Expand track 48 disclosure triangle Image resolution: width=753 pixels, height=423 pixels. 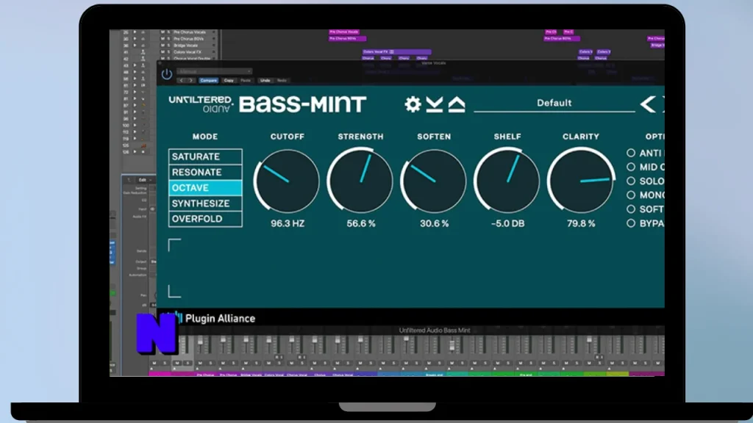pyautogui.click(x=135, y=72)
